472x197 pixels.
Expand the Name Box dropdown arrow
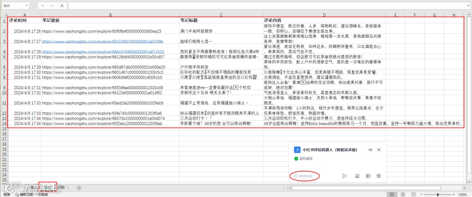click(27, 6)
